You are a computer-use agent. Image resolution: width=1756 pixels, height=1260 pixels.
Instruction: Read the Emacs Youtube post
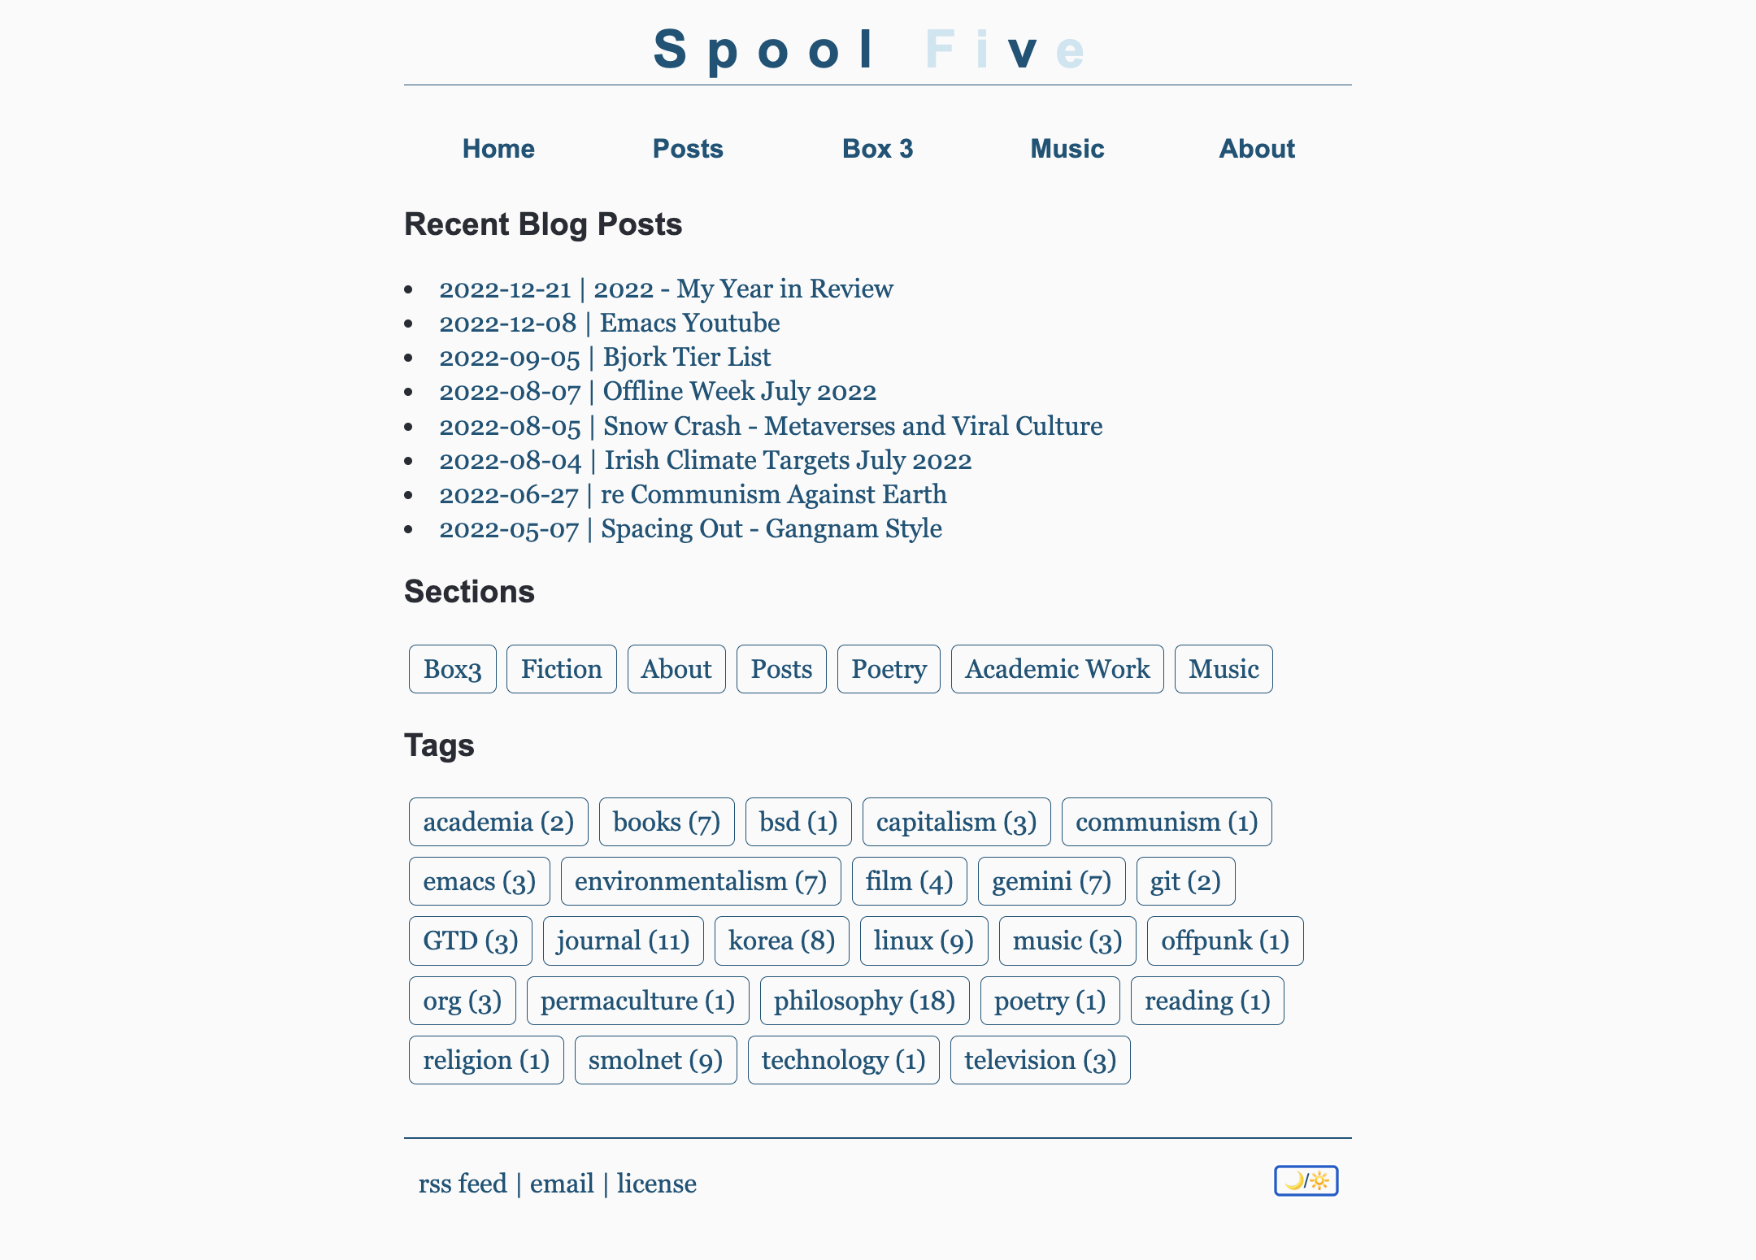(x=609, y=323)
